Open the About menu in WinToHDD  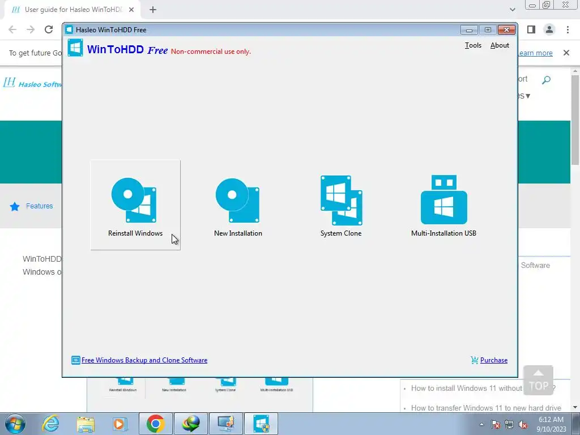coord(500,45)
